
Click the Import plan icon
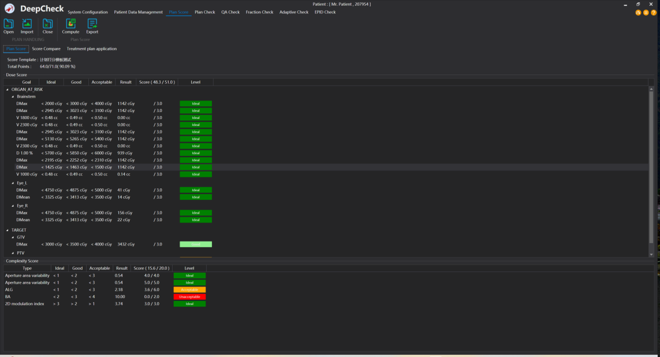[x=27, y=24]
